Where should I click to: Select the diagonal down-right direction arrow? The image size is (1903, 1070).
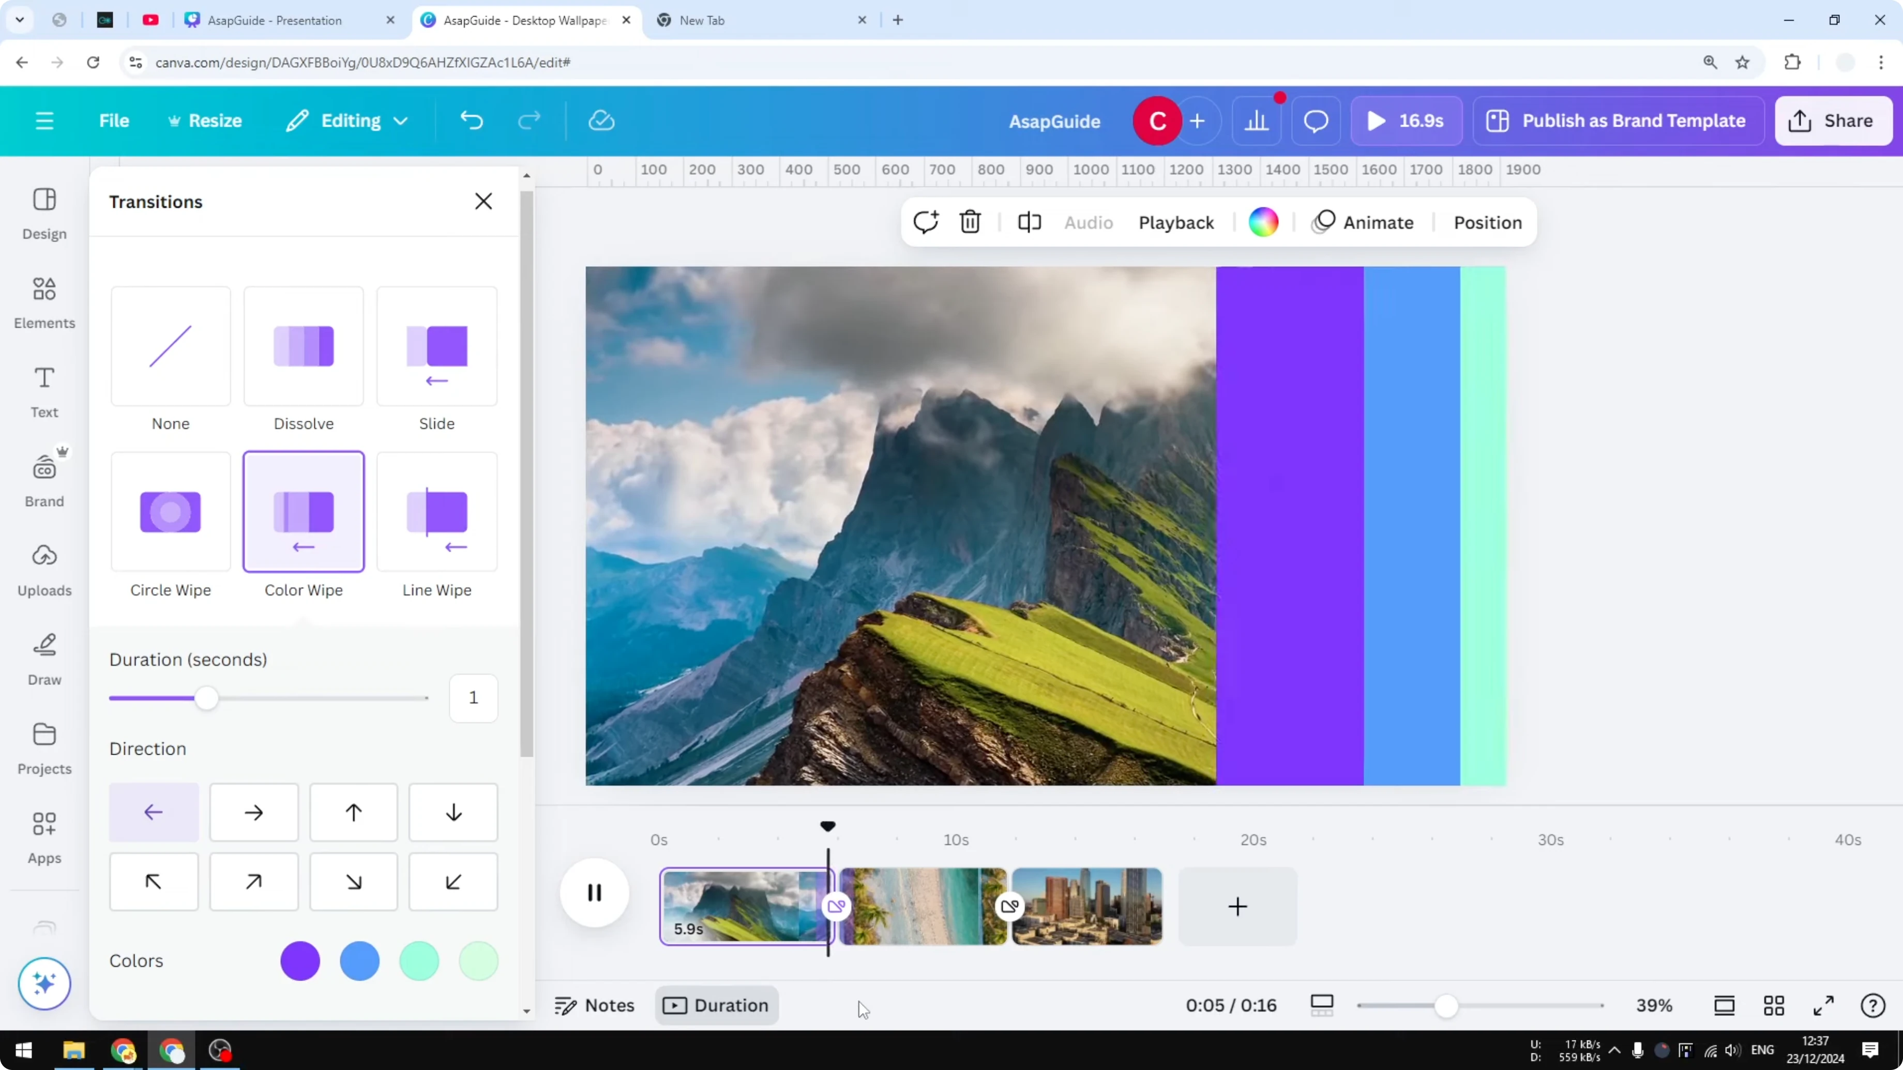point(353,881)
